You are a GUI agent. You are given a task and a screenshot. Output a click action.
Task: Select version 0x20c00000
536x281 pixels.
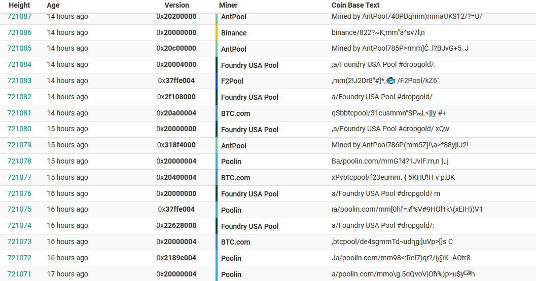point(176,48)
